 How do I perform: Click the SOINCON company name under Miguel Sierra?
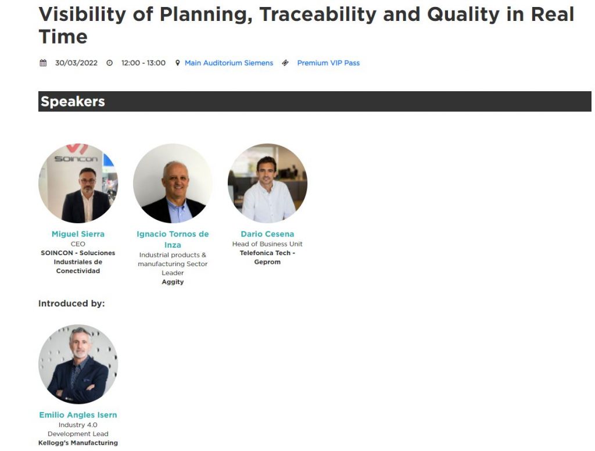click(78, 262)
